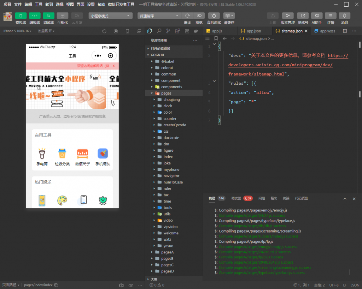Open the compile mode (普通编译) dropdown
The width and height of the screenshot is (362, 289).
coord(159,16)
